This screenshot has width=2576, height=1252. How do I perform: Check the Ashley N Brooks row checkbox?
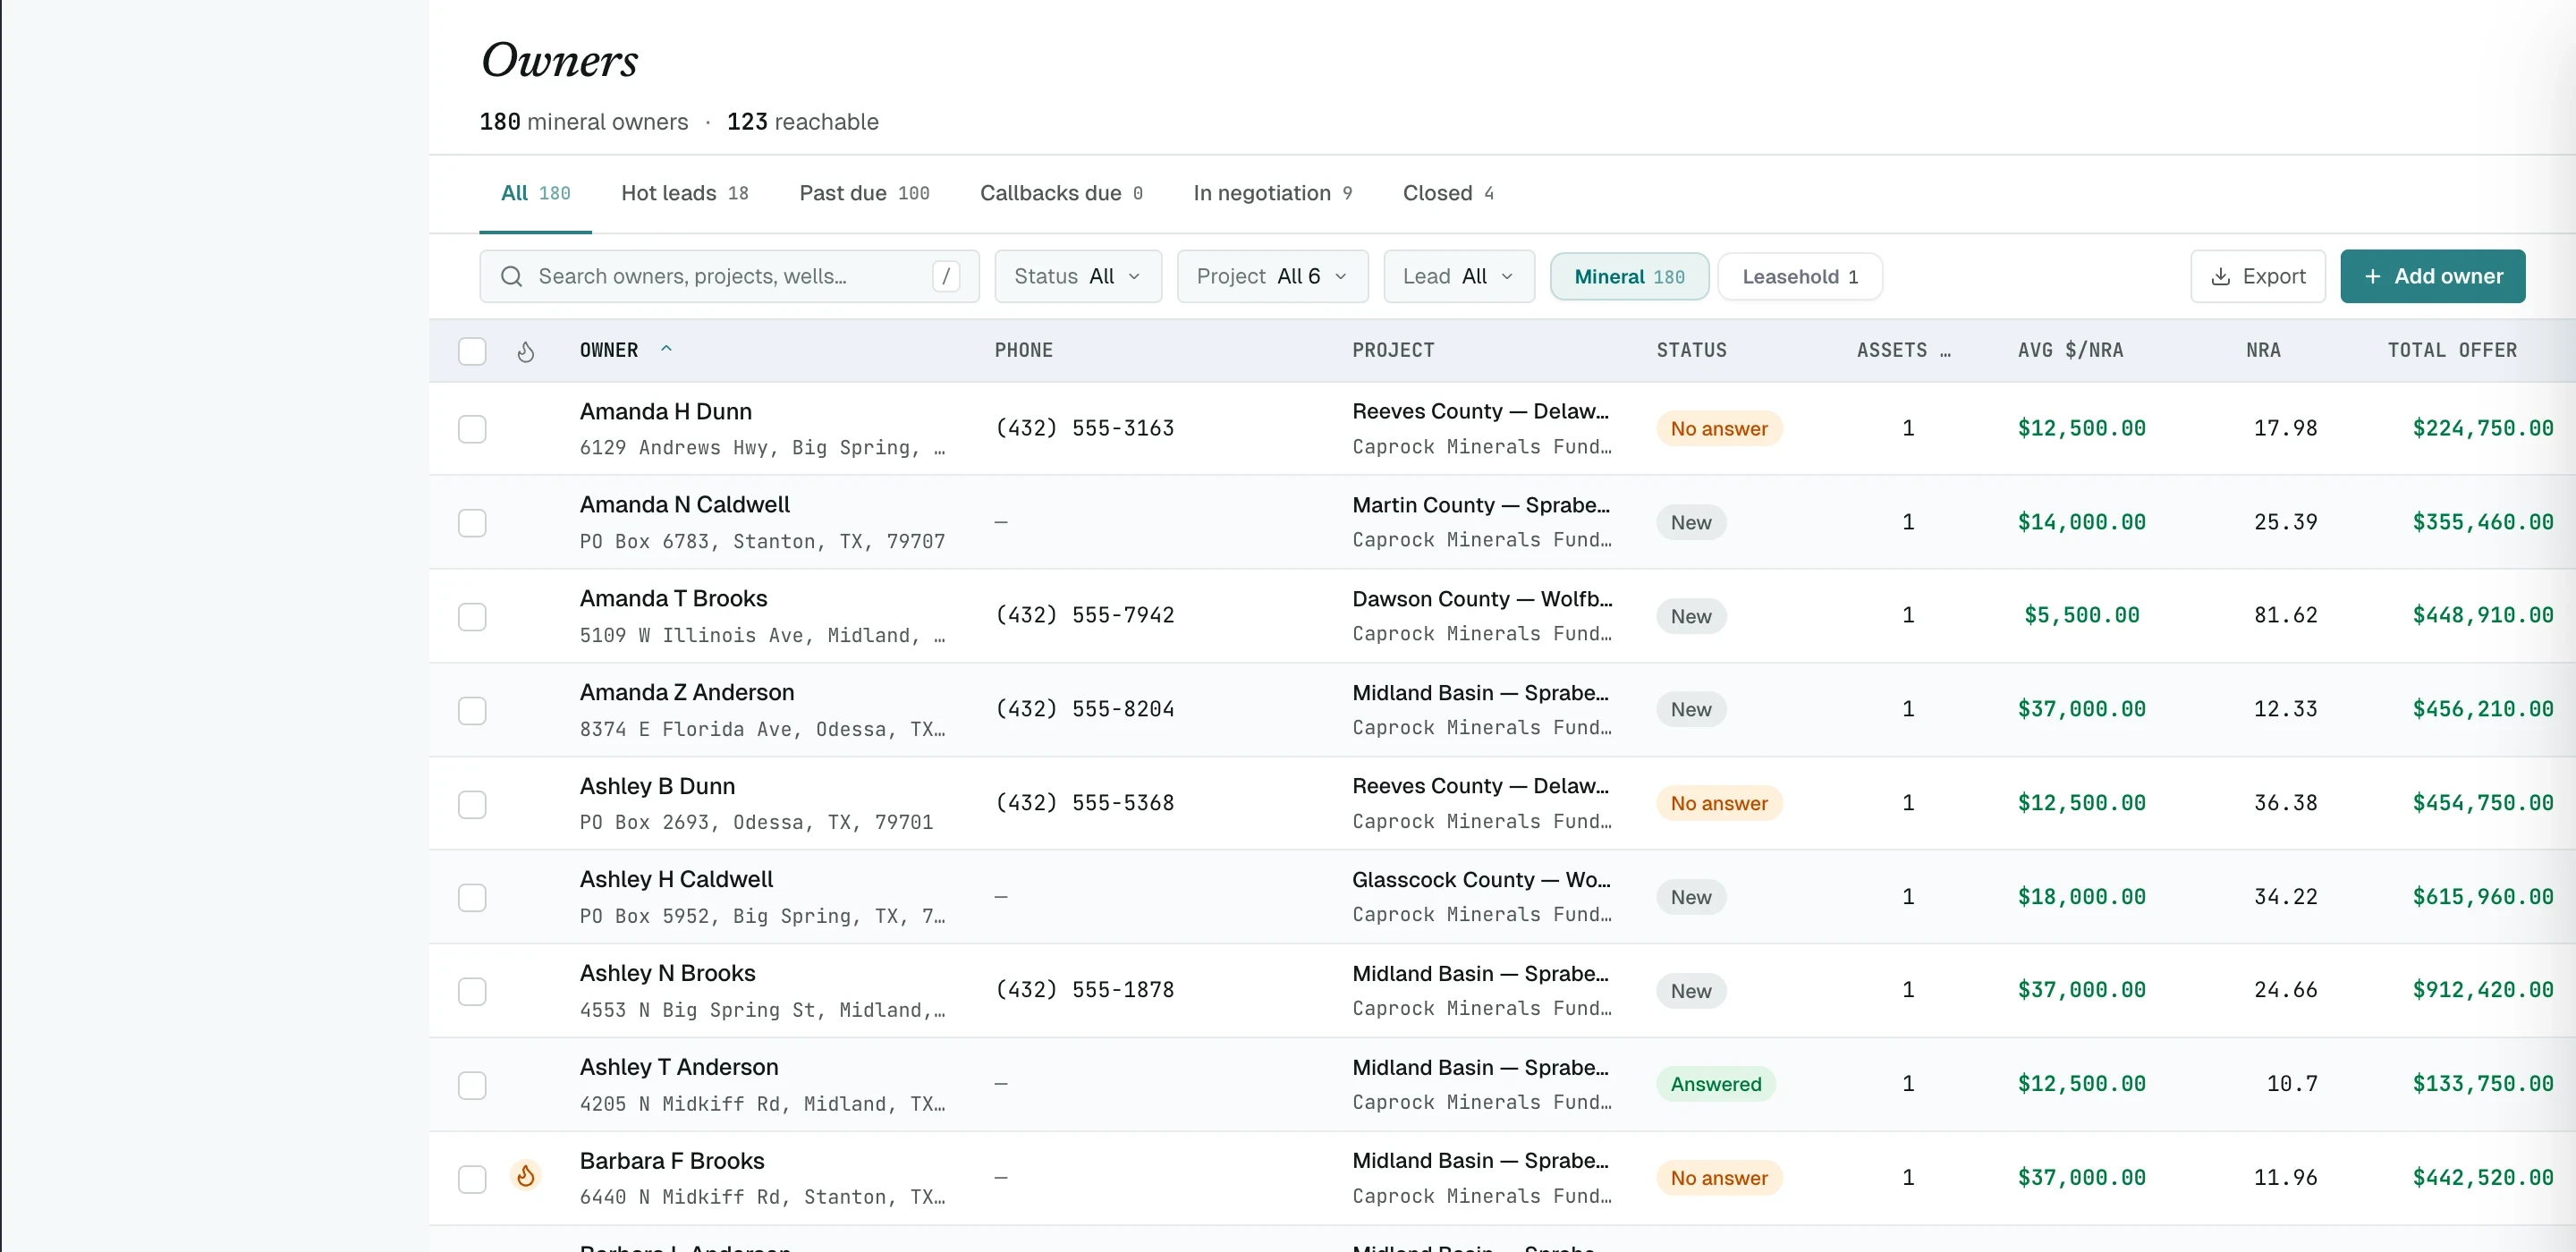(x=472, y=991)
